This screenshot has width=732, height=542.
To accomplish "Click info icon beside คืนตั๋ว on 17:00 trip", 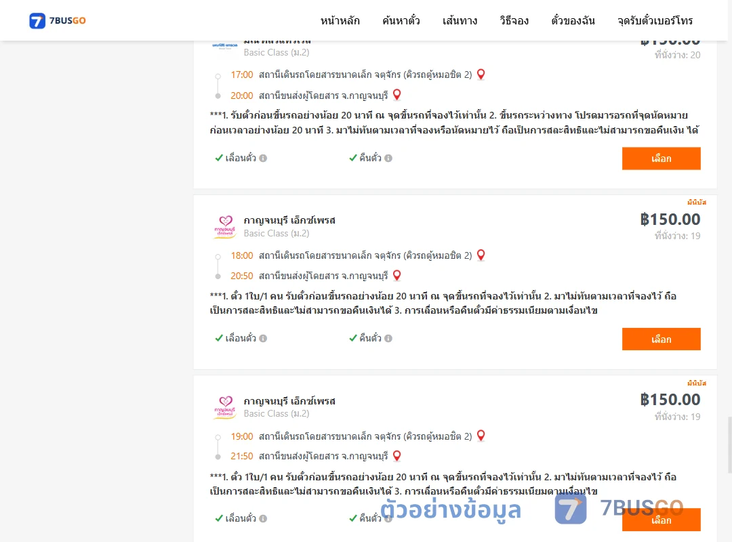I will (388, 159).
